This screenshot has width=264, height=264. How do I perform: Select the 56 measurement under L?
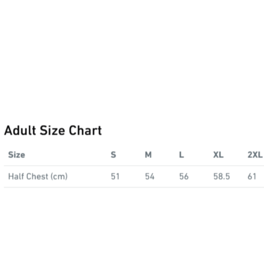tap(184, 176)
